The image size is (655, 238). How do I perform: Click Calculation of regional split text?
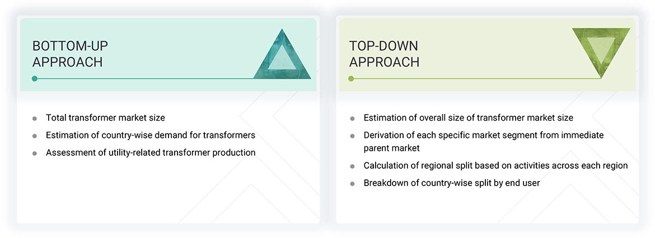(495, 166)
